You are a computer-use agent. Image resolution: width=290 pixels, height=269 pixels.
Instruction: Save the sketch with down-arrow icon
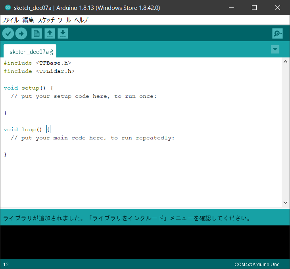[63, 33]
